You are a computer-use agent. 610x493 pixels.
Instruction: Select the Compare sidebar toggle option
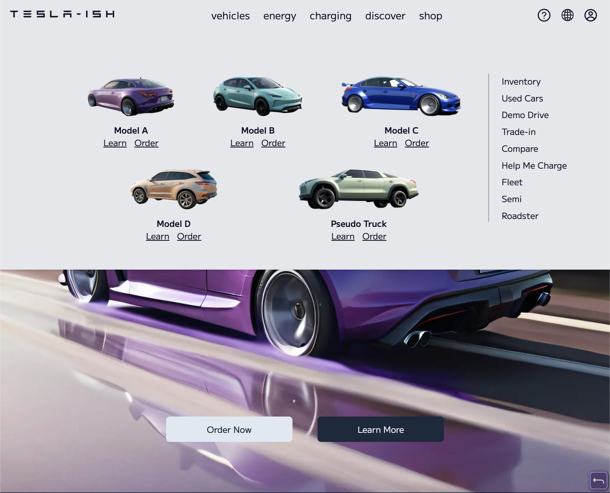pyautogui.click(x=519, y=148)
